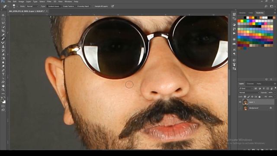This screenshot has width=277, height=156.
Task: Select the History Brush tool
Action: (x=3, y=50)
